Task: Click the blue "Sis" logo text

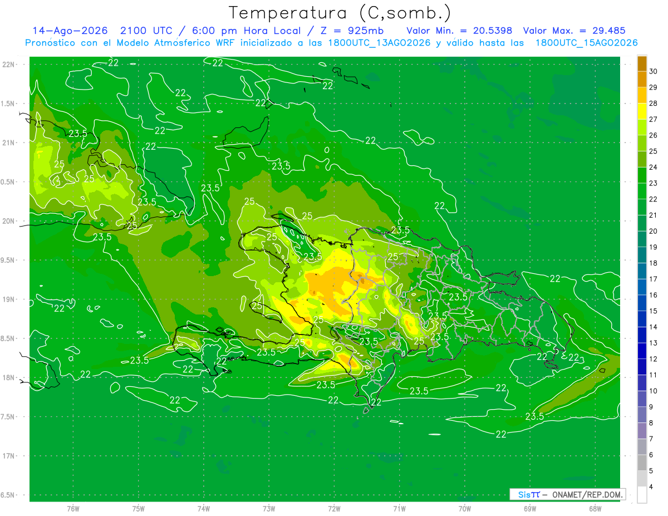Action: tap(524, 494)
